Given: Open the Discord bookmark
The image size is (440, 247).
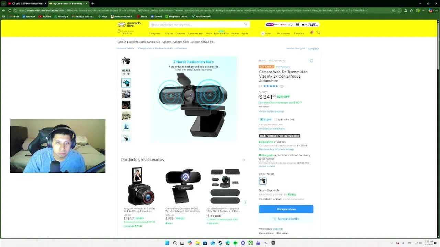Looking at the screenshot, I should click(156, 16).
